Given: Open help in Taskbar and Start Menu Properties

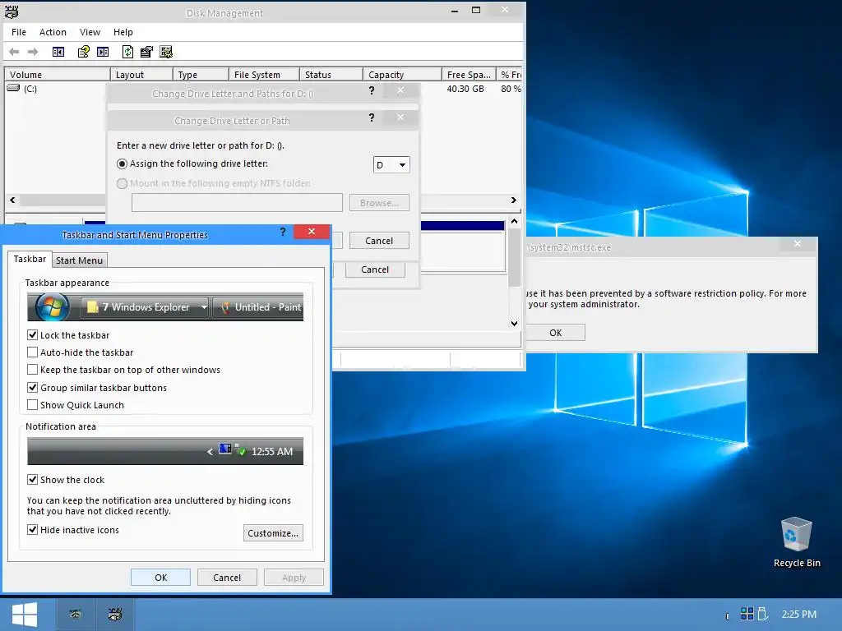Looking at the screenshot, I should [x=283, y=232].
